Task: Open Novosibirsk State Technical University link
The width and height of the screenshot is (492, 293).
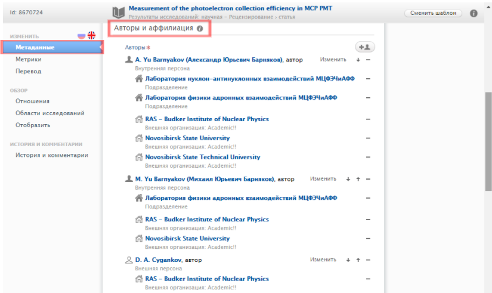Action: pyautogui.click(x=203, y=158)
